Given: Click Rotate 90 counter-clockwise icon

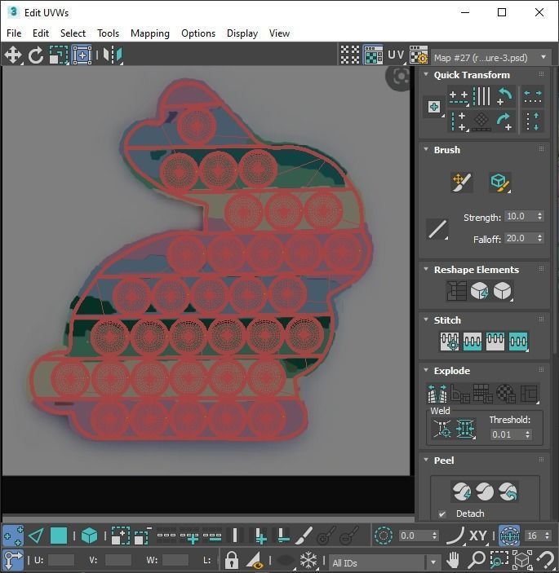Looking at the screenshot, I should point(505,96).
